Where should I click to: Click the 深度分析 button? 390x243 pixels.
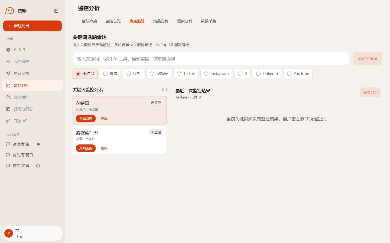pos(370,92)
